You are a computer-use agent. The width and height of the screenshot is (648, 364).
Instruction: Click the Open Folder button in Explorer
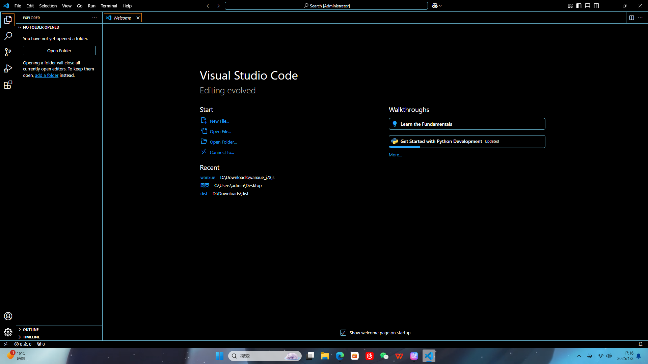pos(59,51)
